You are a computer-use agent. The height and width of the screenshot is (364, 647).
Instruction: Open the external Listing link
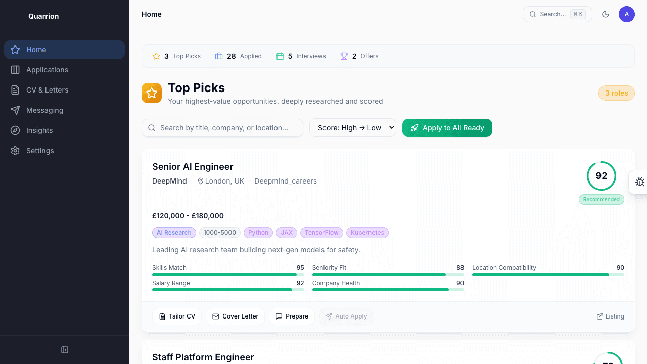coord(611,316)
